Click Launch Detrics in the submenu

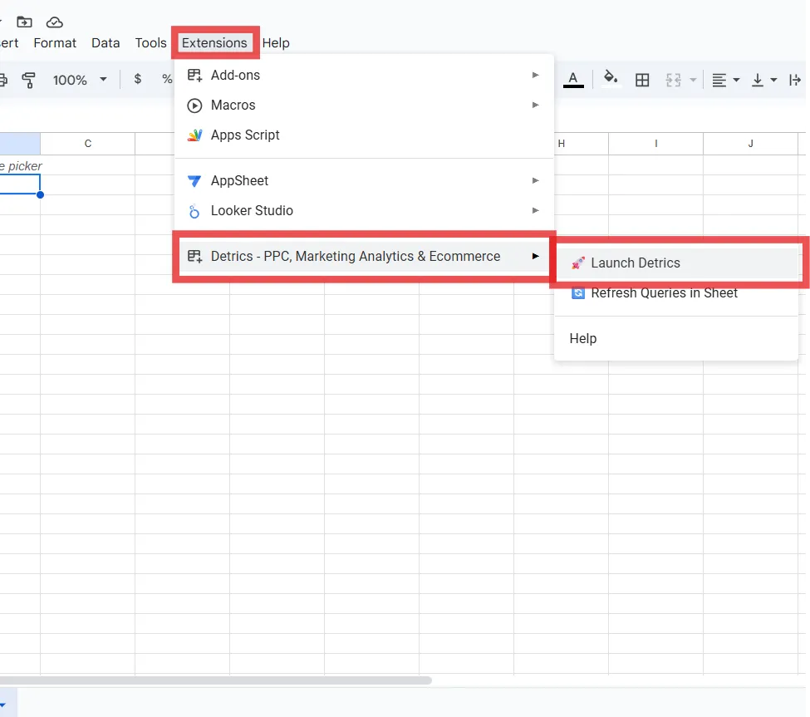coord(636,263)
